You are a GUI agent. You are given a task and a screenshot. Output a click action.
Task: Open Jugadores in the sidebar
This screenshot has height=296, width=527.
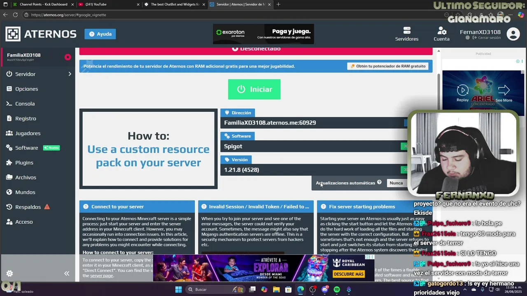28,133
